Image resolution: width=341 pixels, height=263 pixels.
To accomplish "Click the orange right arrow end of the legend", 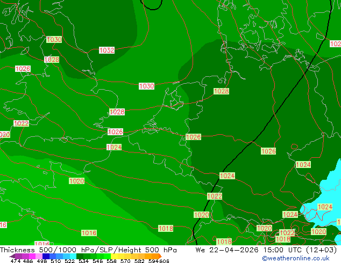I will 160,256.
